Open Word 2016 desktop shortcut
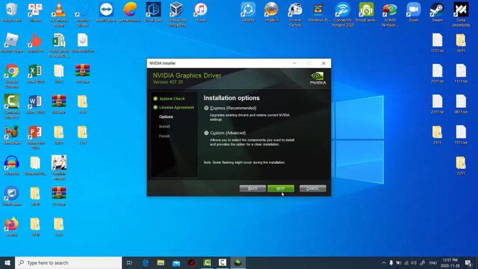This screenshot has height=269, width=478. coord(35,105)
